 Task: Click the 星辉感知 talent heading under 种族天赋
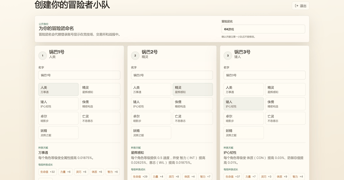pos(137,153)
